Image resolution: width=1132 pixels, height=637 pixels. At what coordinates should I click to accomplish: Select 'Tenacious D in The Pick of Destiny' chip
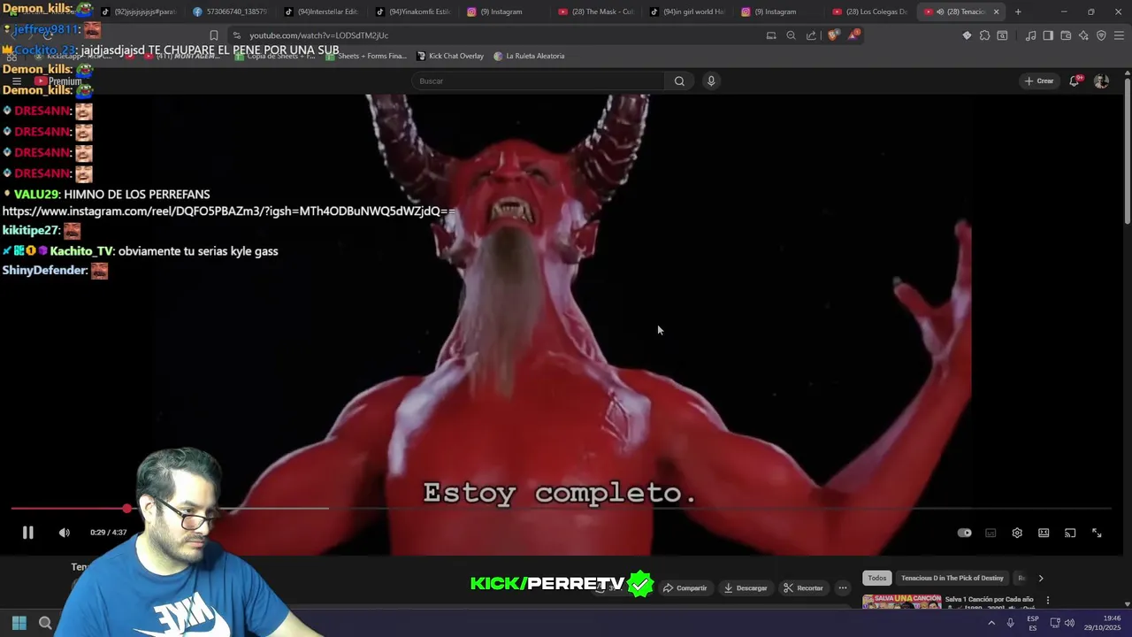(x=952, y=578)
